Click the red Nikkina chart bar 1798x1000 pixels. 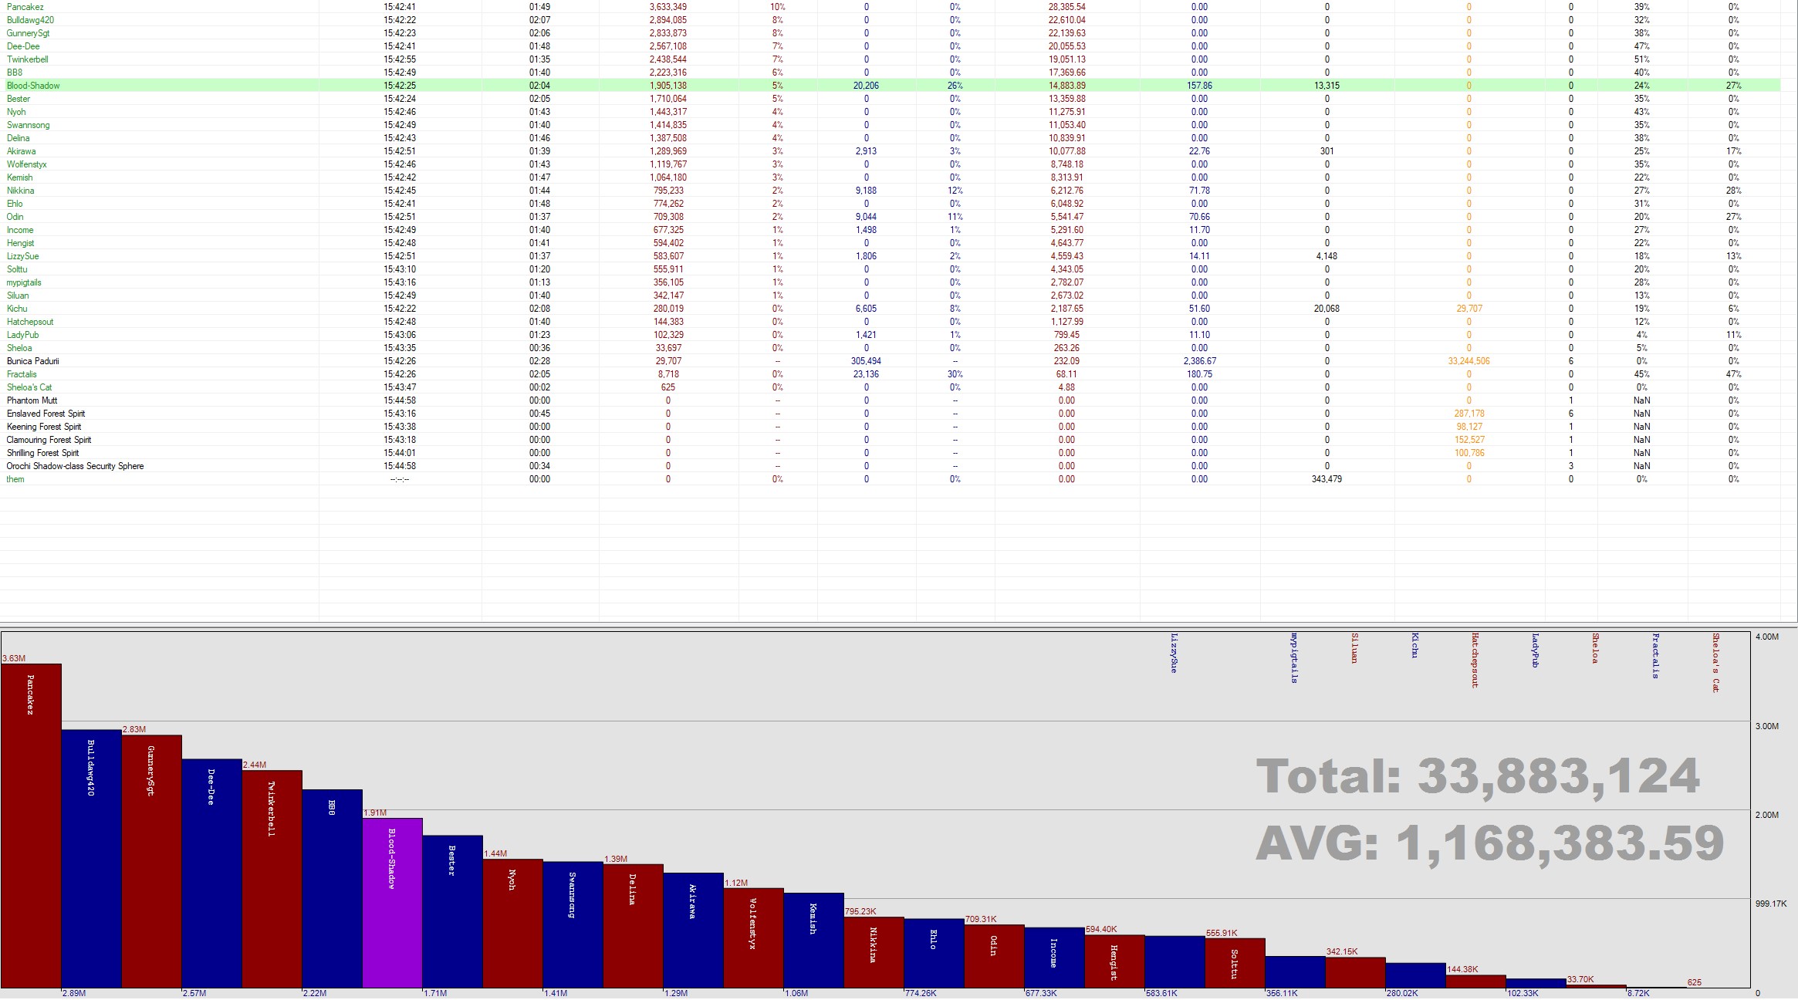coord(874,953)
